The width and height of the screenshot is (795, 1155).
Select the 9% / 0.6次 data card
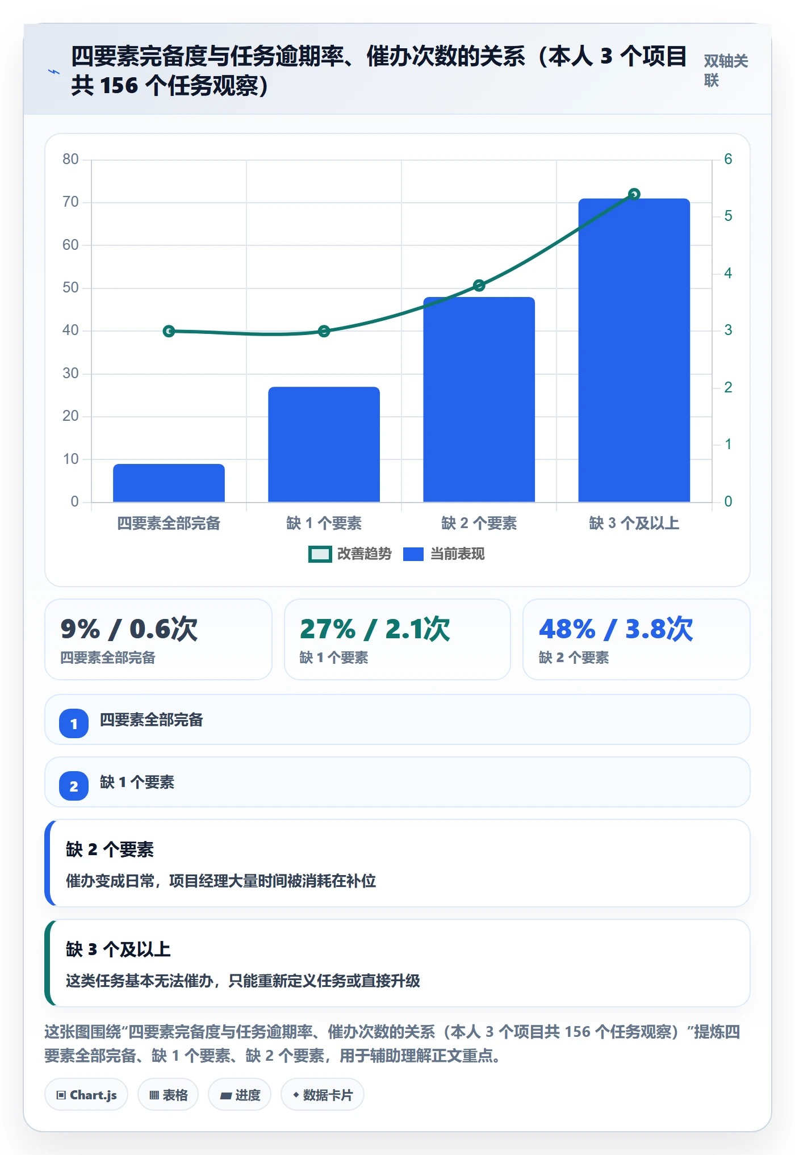[158, 639]
